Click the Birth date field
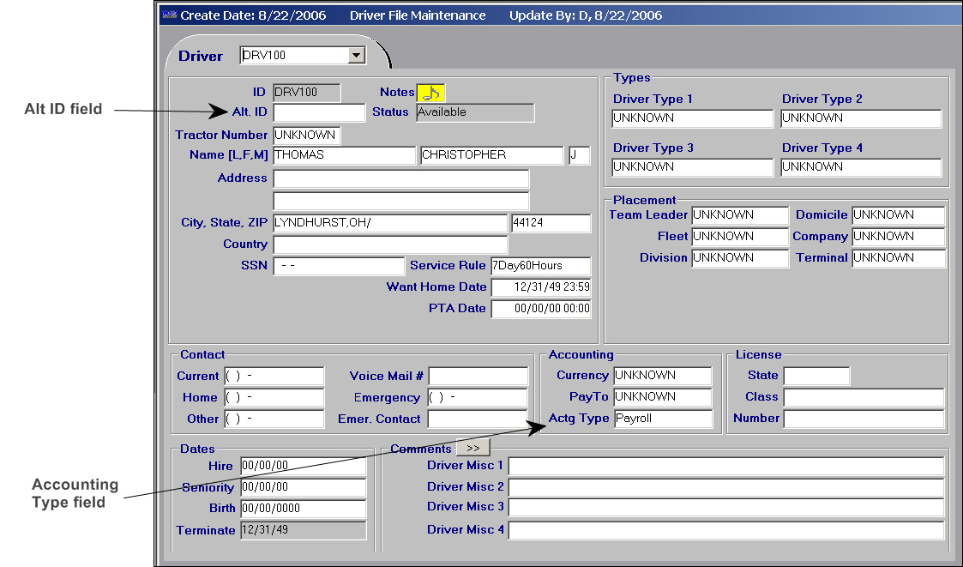The height and width of the screenshot is (567, 963). point(304,509)
